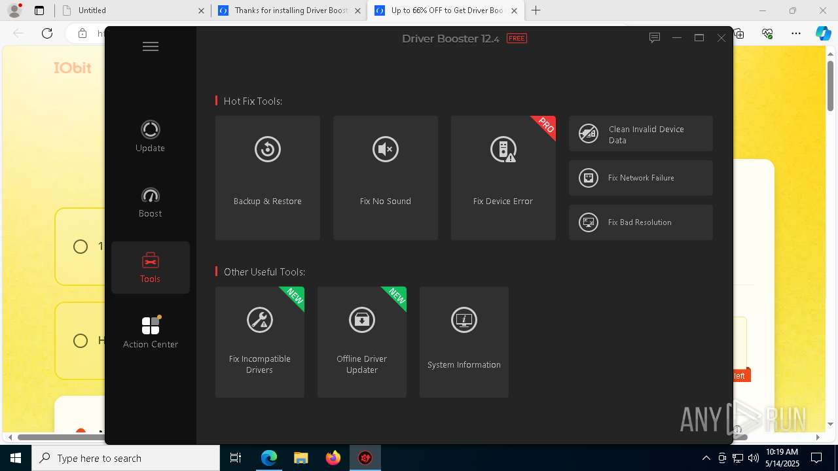The width and height of the screenshot is (838, 471).
Task: Open the Driver Booster hamburger menu
Action: (x=151, y=46)
